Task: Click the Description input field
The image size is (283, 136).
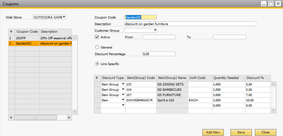Action: [190, 24]
